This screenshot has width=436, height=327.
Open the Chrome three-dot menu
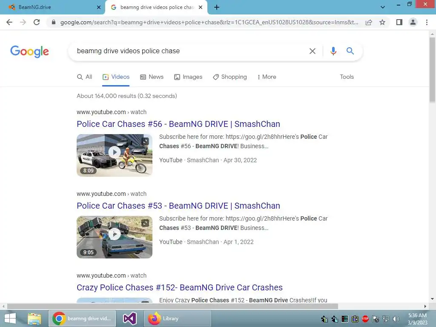pyautogui.click(x=427, y=22)
